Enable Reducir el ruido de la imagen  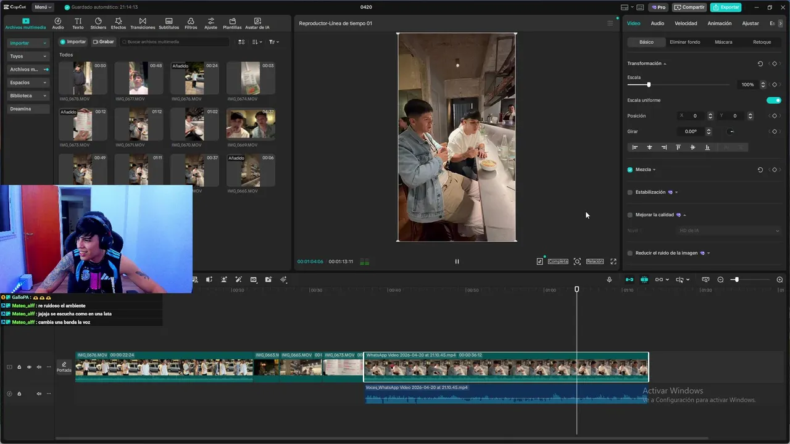click(x=630, y=253)
